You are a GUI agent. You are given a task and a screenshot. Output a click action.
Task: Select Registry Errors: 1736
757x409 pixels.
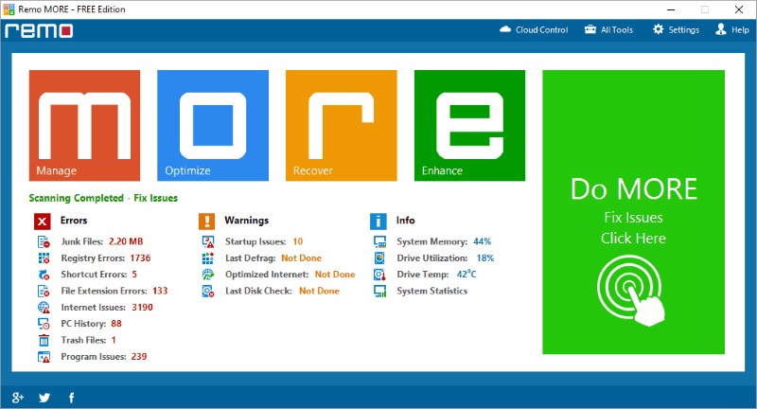tap(106, 258)
